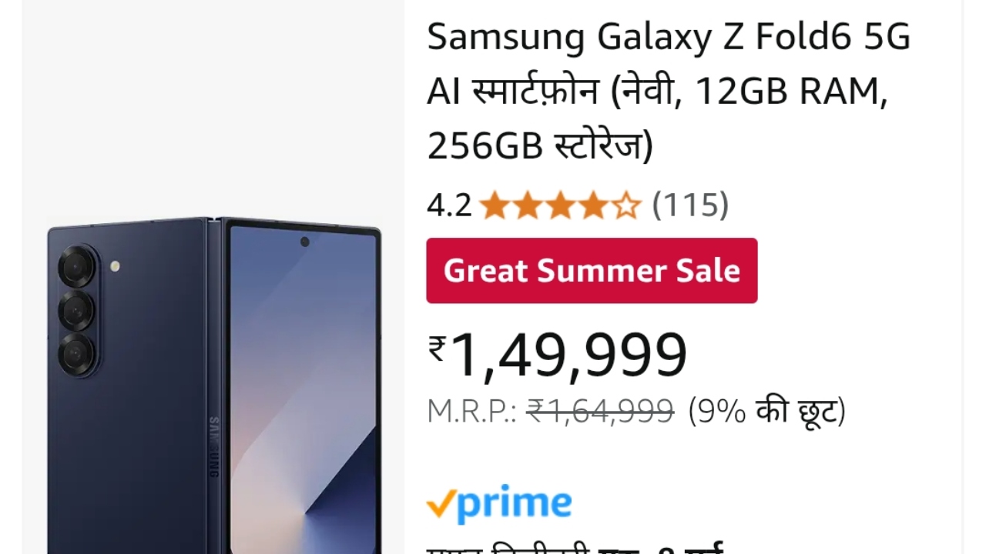Click the Prime checkmark icon

pyautogui.click(x=440, y=503)
